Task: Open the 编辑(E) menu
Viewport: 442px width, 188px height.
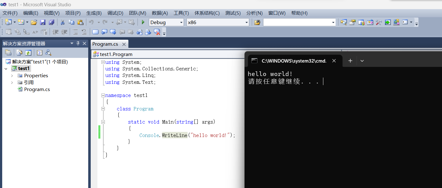Action: (x=31, y=13)
